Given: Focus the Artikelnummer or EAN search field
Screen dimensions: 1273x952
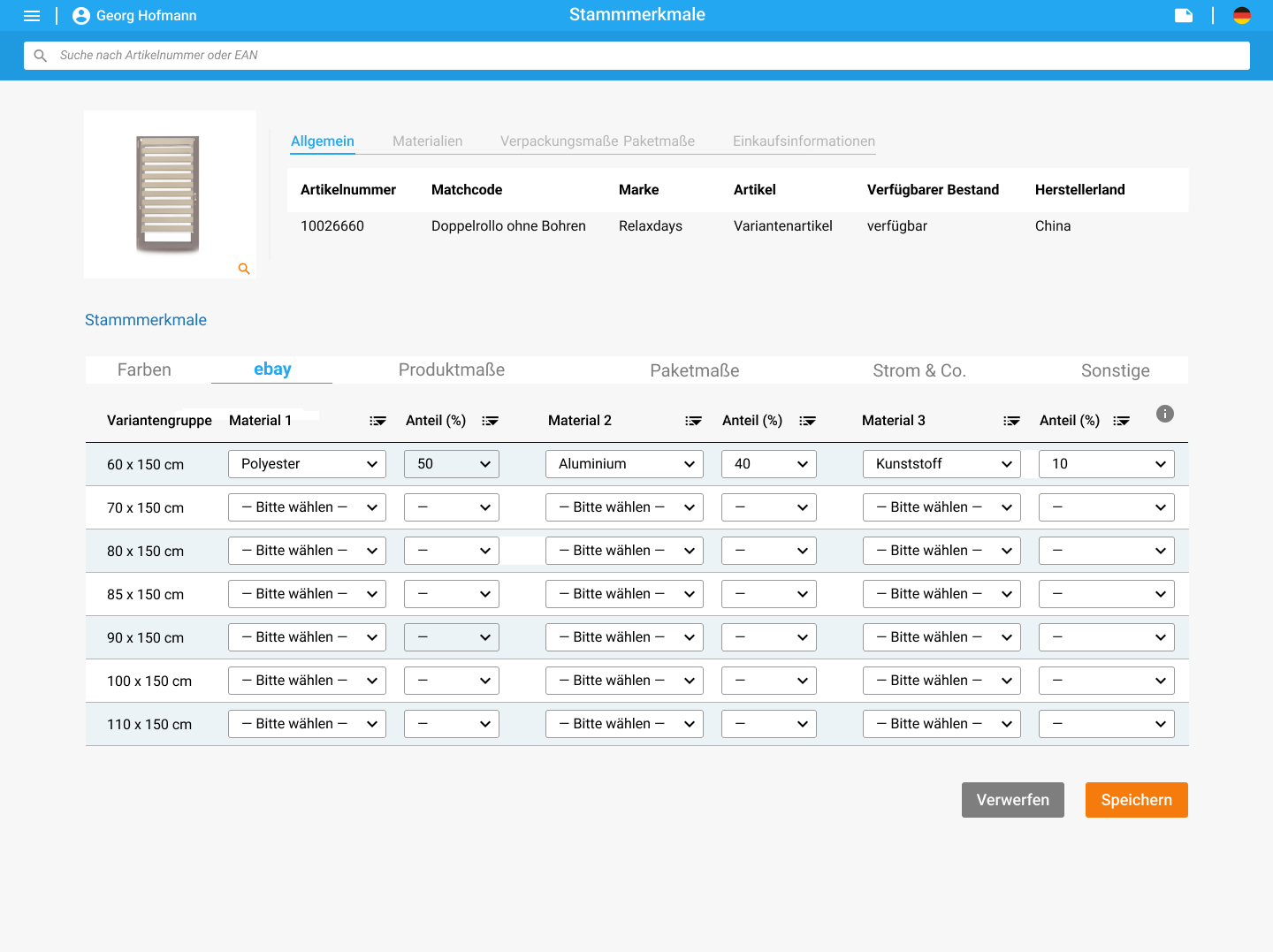Looking at the screenshot, I should pos(636,56).
